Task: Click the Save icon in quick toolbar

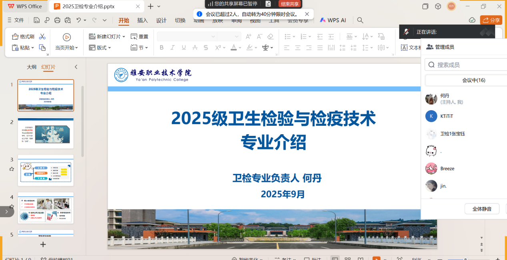Action: click(37, 20)
